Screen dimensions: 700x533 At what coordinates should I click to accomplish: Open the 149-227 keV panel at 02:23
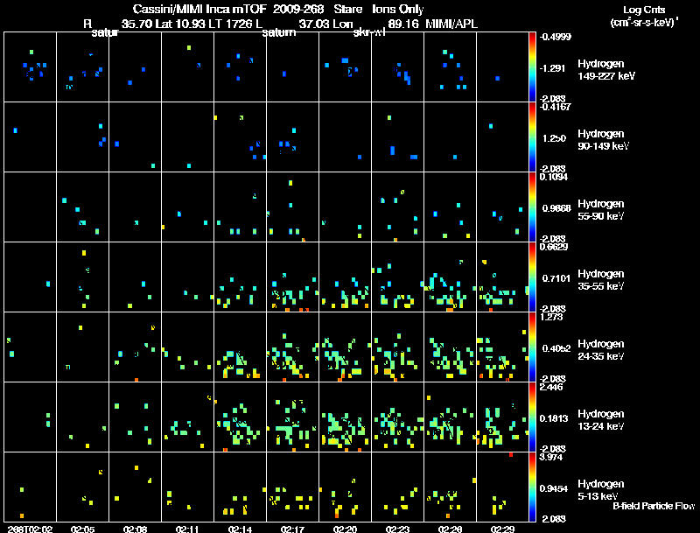pos(397,67)
